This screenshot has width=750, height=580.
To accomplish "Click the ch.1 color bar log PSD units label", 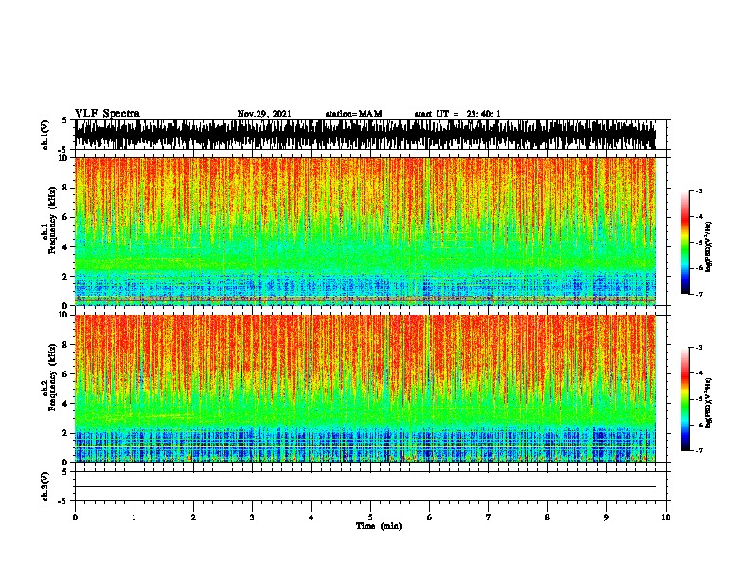I will pyautogui.click(x=709, y=245).
